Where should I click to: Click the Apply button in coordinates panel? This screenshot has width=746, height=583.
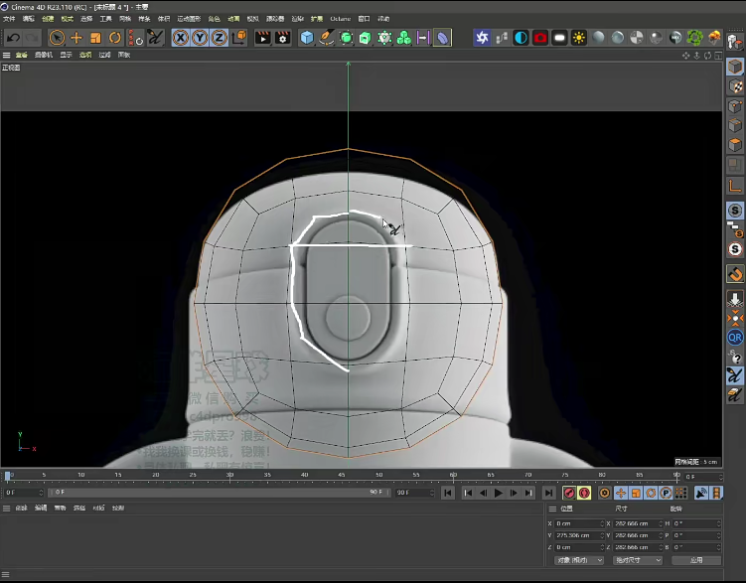pos(696,560)
